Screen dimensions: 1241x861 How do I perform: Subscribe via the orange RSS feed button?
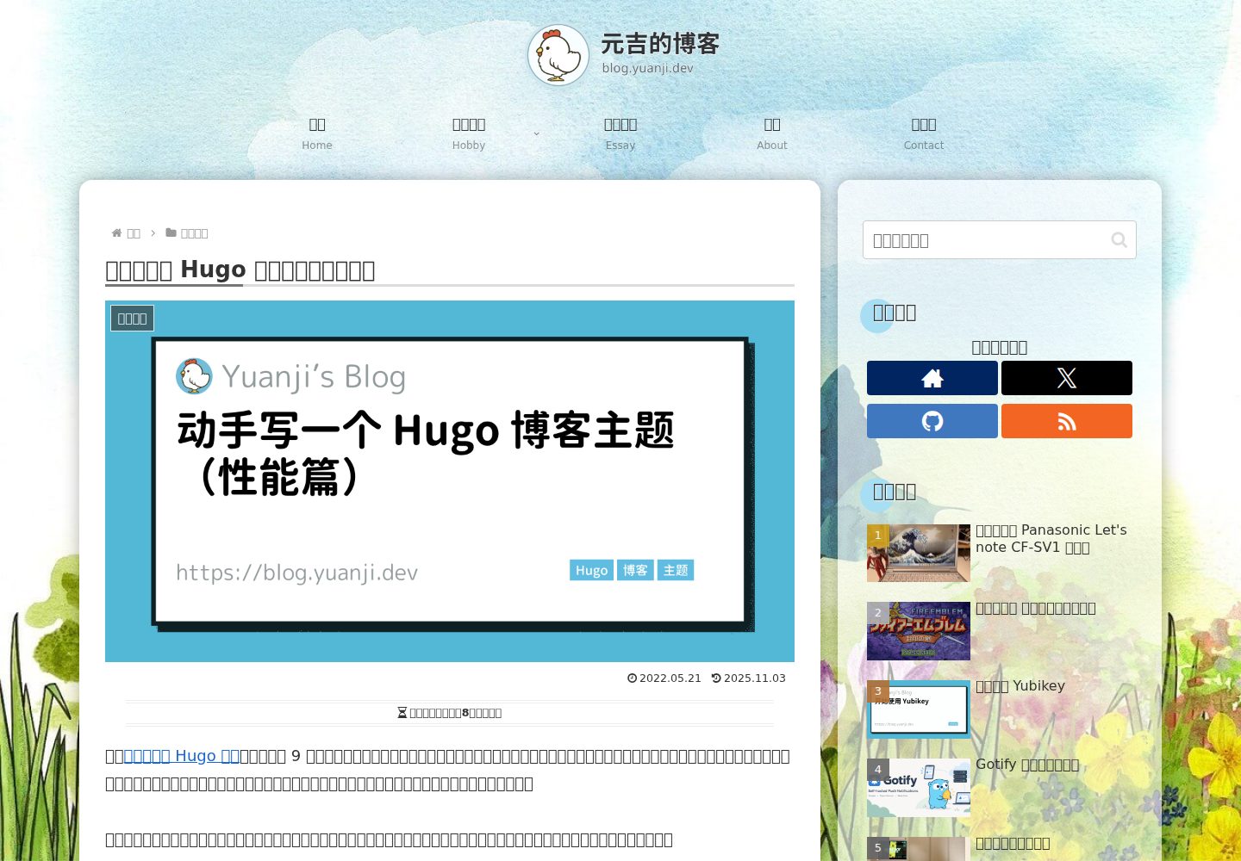(x=1067, y=421)
